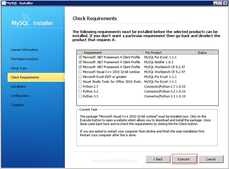
Task: Maximize the MySQL Installer window
Action: pos(220,3)
